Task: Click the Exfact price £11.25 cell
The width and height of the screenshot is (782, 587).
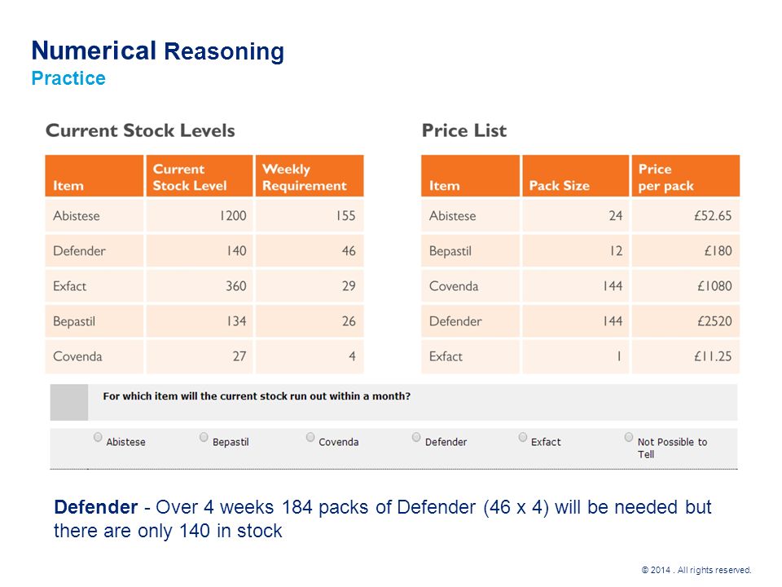Action: pos(686,356)
